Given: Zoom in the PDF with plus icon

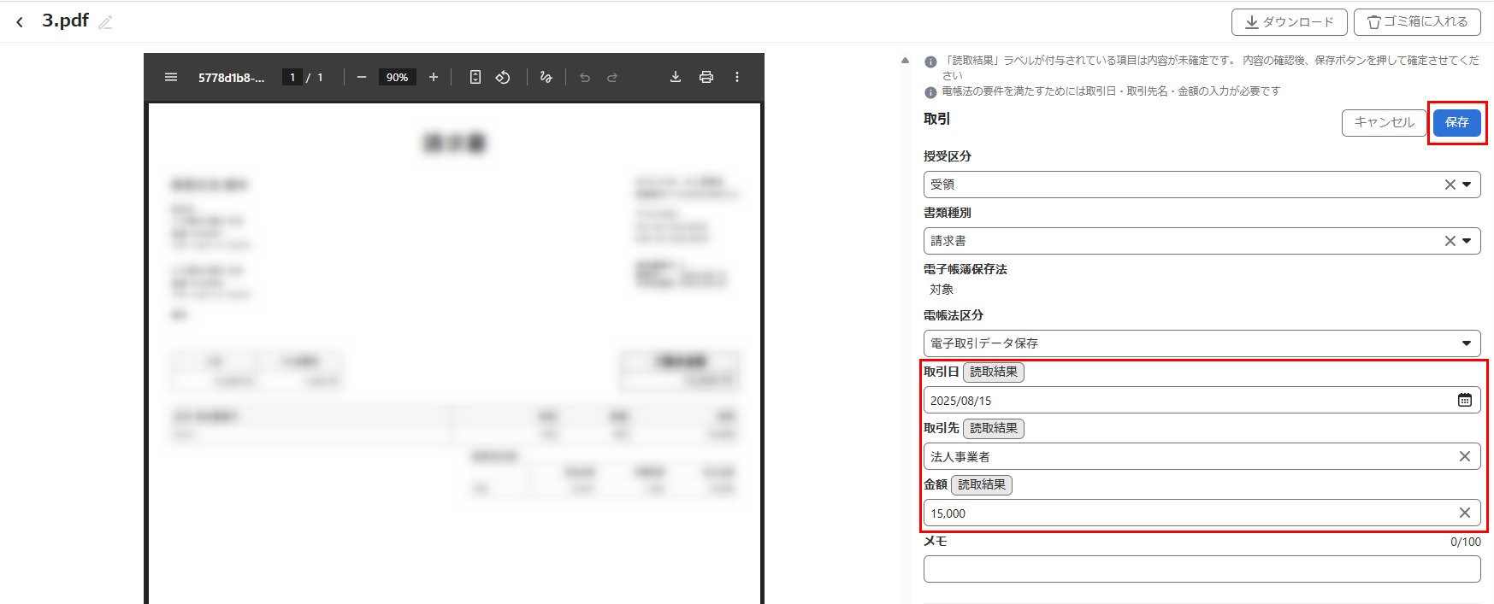Looking at the screenshot, I should 434,77.
